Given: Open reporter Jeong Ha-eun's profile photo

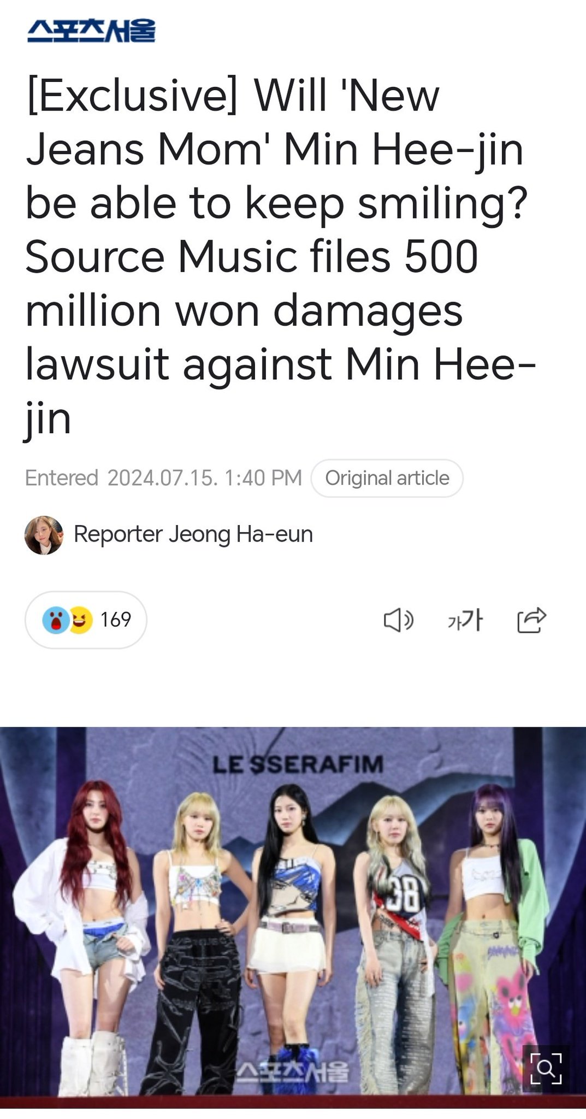Looking at the screenshot, I should (x=44, y=535).
